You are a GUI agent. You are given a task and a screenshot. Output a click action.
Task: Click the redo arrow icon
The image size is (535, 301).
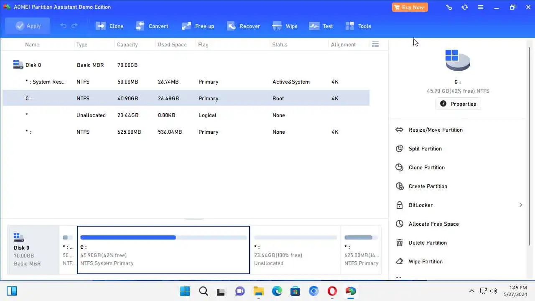tap(74, 26)
